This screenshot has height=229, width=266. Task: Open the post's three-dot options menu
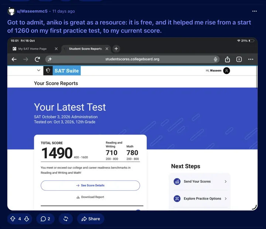click(x=254, y=11)
